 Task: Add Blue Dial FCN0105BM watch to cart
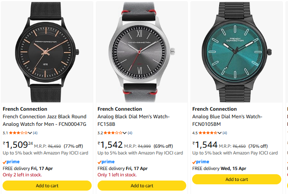point(236,179)
